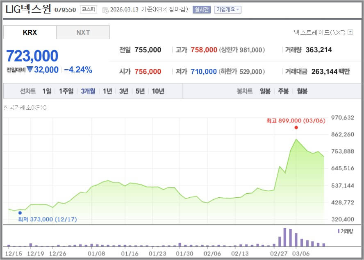The image size is (364, 260).
Task: Switch to the KRX tab
Action: pyautogui.click(x=30, y=32)
